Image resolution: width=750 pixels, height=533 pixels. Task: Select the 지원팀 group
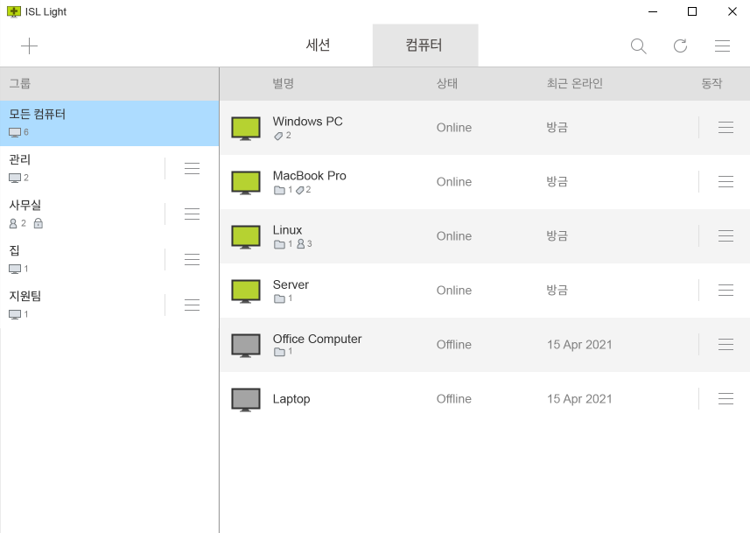[109, 305]
